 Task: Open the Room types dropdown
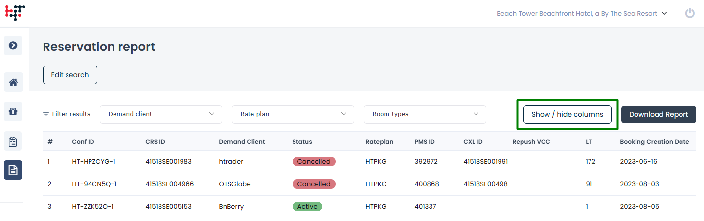pos(425,114)
